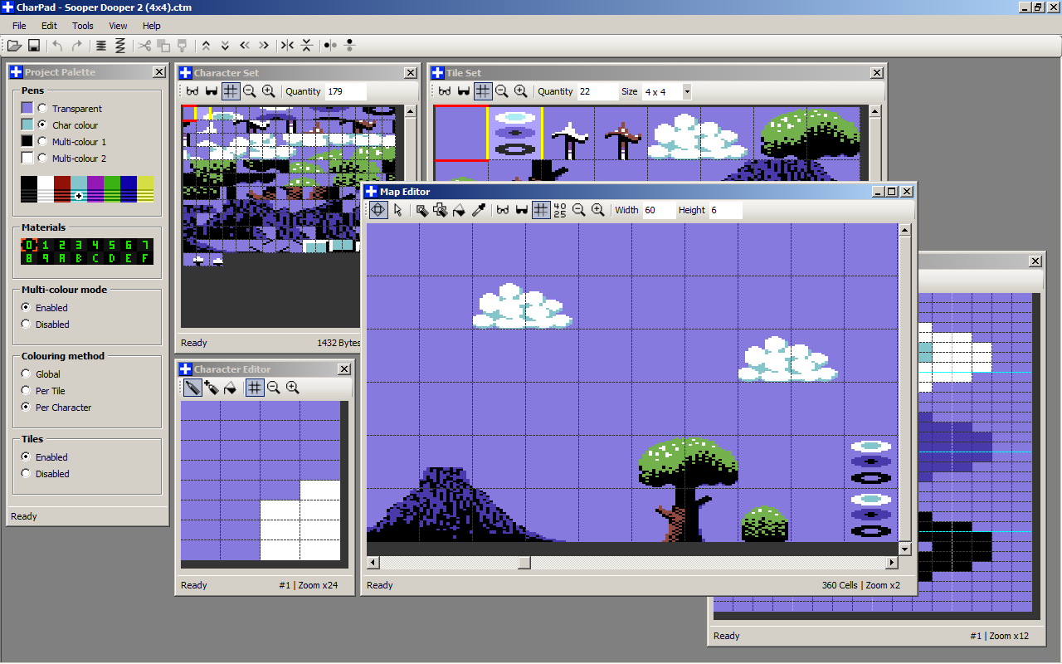This screenshot has height=664, width=1062.
Task: Open the View menu
Action: [x=118, y=26]
